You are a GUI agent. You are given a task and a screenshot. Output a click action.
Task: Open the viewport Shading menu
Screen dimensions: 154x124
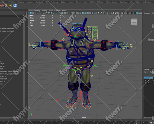point(37,11)
